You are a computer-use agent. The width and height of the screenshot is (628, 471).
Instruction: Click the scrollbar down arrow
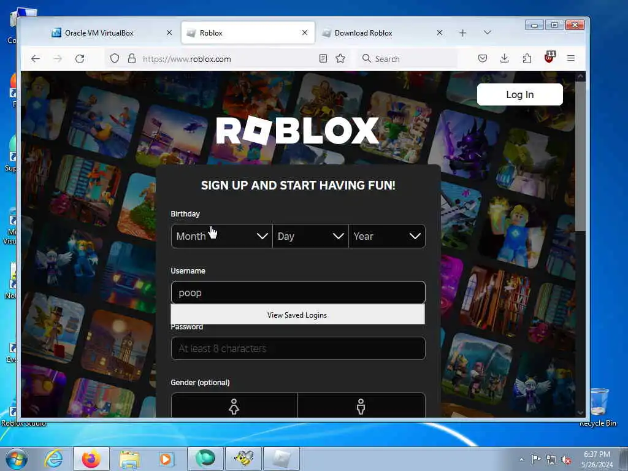coord(580,413)
